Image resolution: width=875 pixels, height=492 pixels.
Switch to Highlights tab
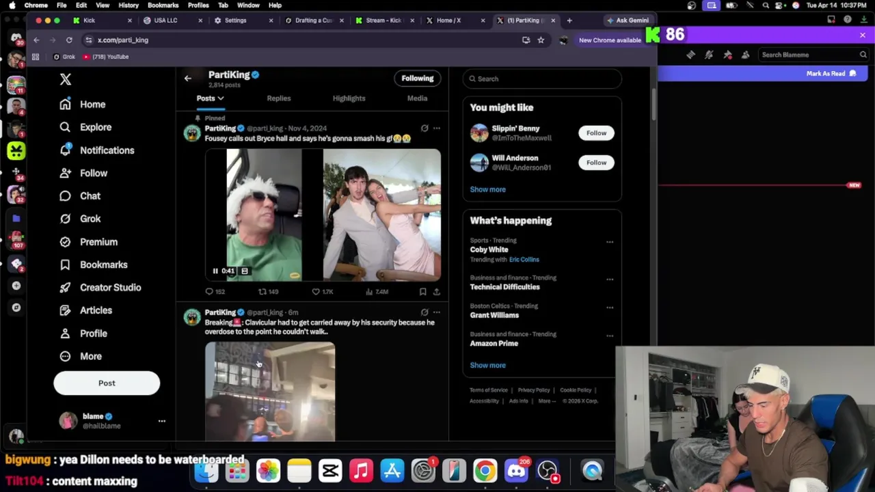pos(349,98)
